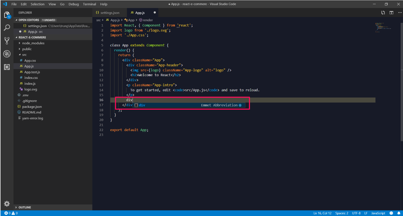This screenshot has height=216, width=403.
Task: Click the feedback smiley in status bar
Action: click(x=391, y=213)
